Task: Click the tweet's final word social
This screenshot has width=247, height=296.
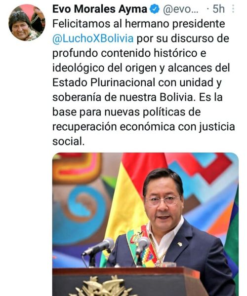Action: click(x=68, y=141)
